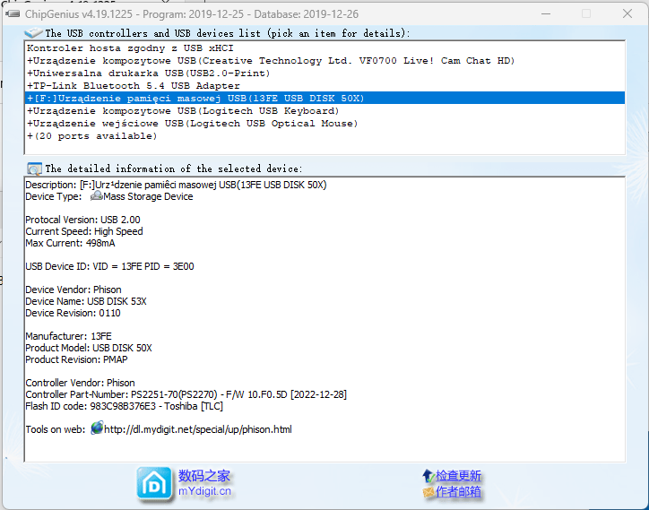The height and width of the screenshot is (510, 649).
Task: Select Logitech USB Optical Mouse device
Action: 324,124
